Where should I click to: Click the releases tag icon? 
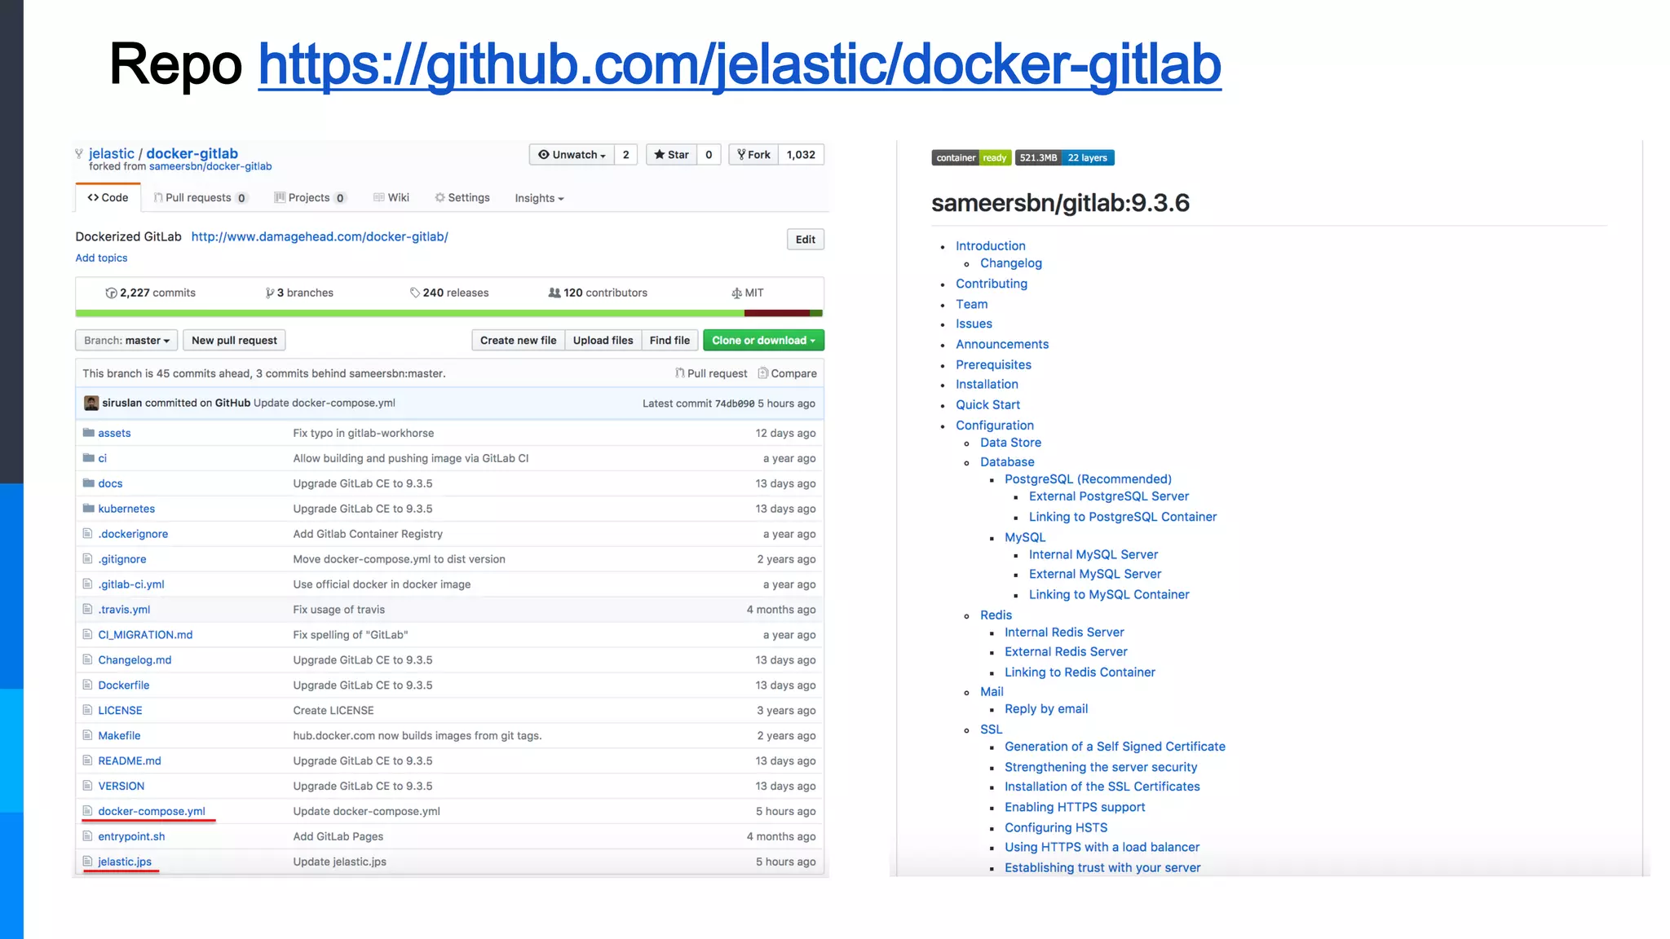tap(414, 293)
